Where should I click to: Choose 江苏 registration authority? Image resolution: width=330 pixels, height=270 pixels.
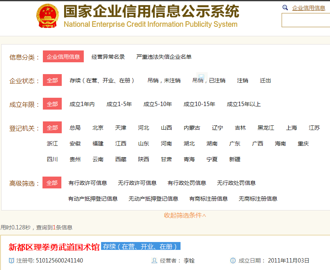[x=314, y=128]
